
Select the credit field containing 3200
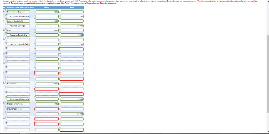point(72,17)
